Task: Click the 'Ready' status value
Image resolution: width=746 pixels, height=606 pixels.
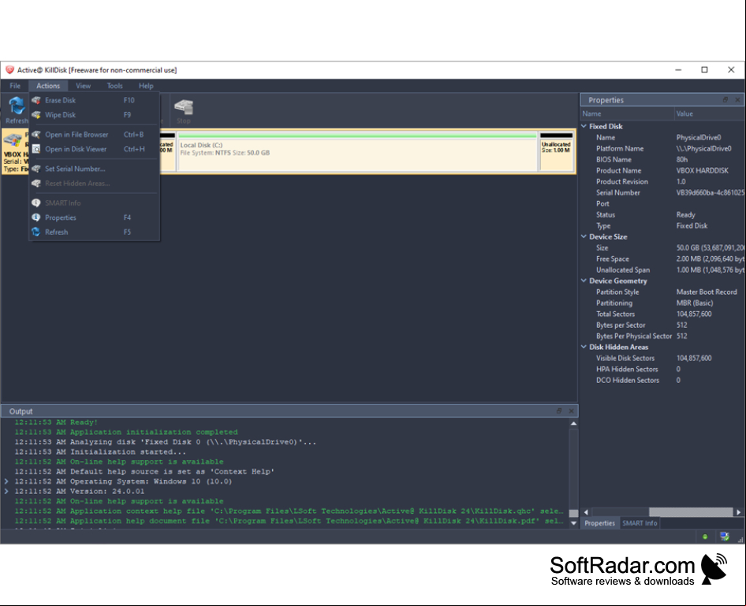Action: coord(685,215)
